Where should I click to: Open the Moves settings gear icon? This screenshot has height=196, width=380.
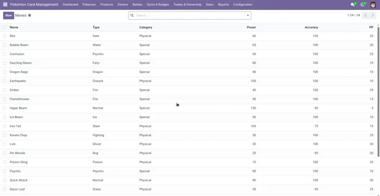pyautogui.click(x=30, y=15)
